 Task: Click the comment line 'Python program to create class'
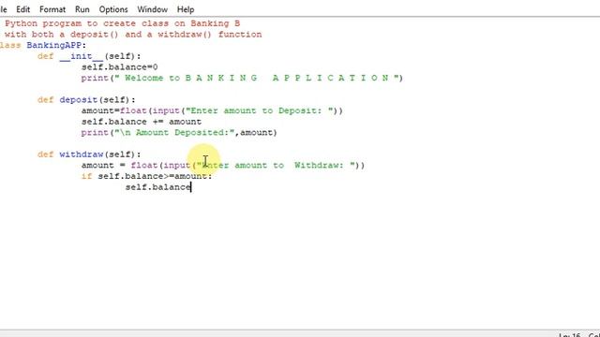(122, 23)
